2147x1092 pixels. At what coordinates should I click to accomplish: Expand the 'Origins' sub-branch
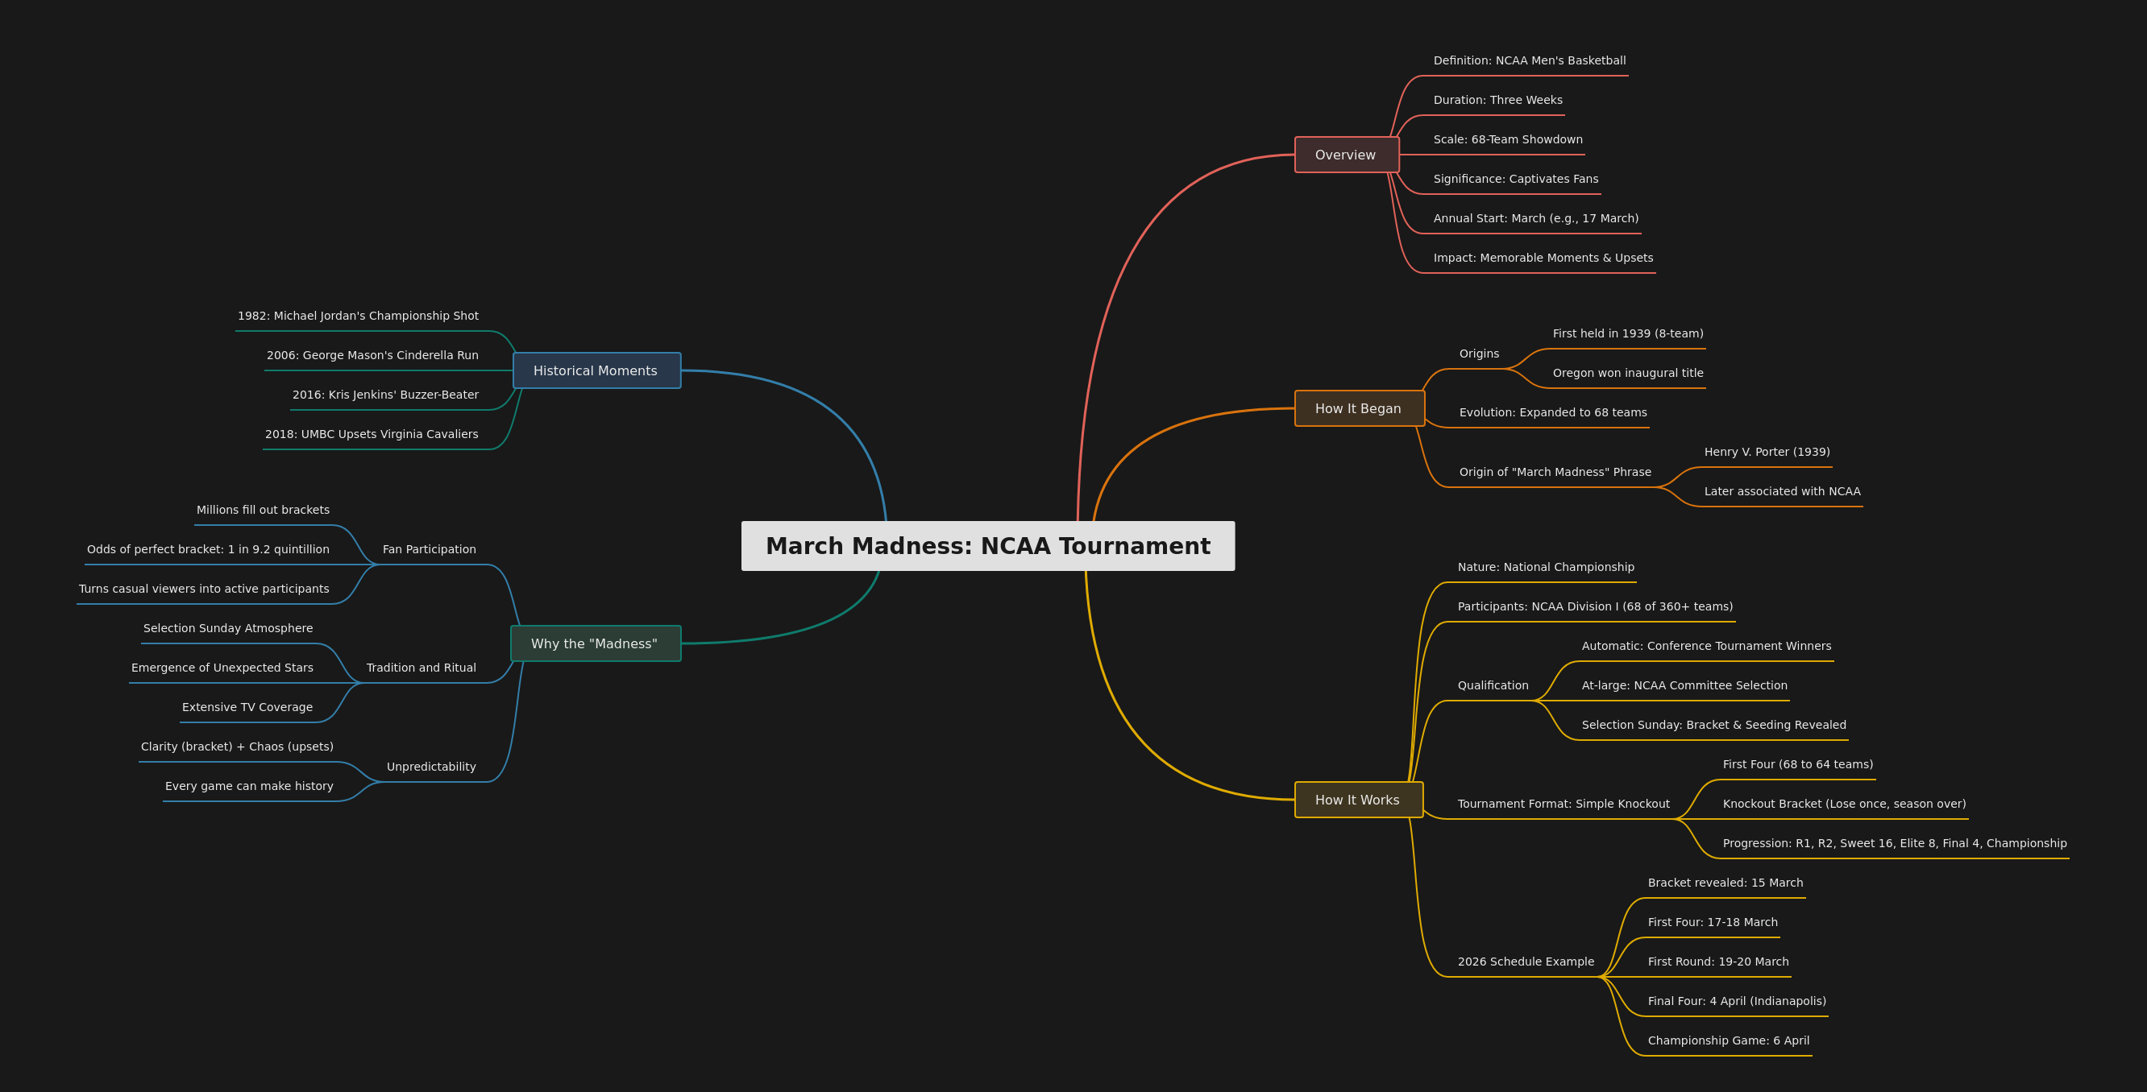1479,353
